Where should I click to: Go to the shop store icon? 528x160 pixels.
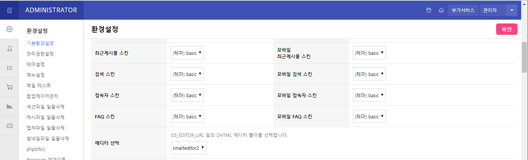(x=429, y=10)
